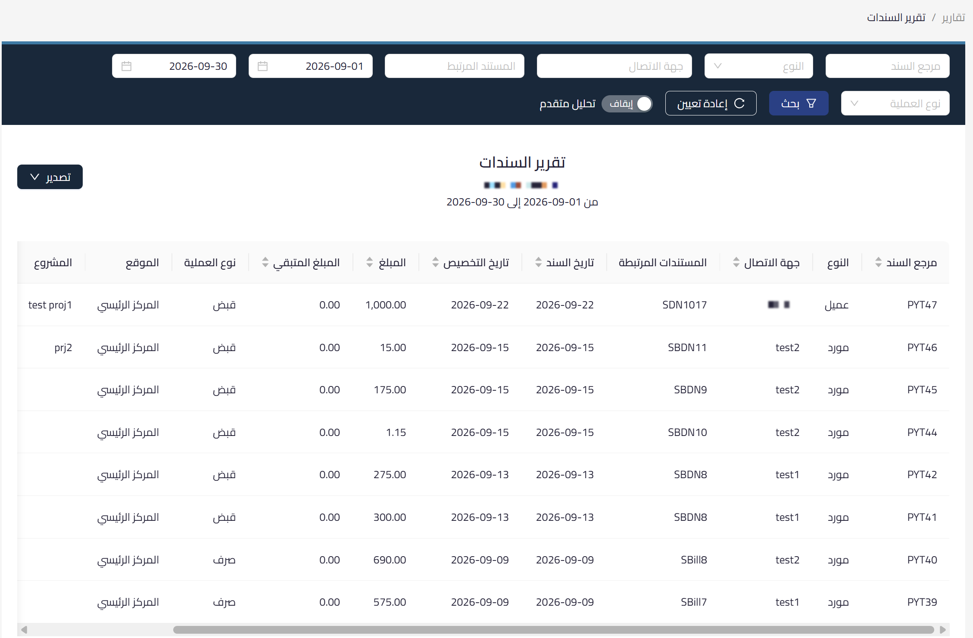Click SBDN10 linked document cell
Screen dimensions: 973x638
point(687,432)
